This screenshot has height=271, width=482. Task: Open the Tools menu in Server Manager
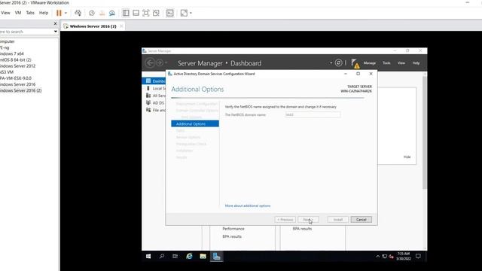pos(386,63)
